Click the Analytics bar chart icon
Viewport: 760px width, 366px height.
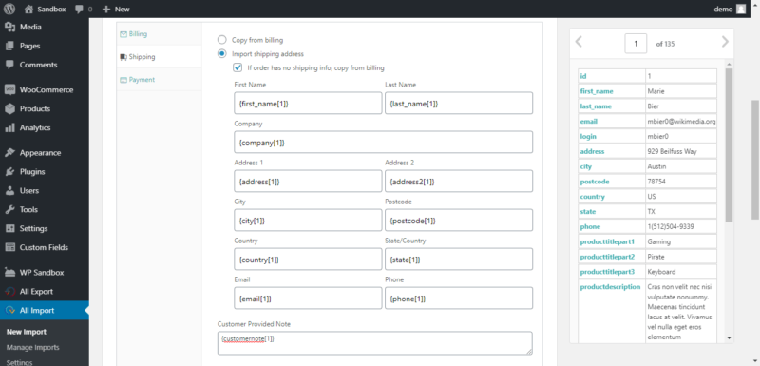tap(9, 128)
